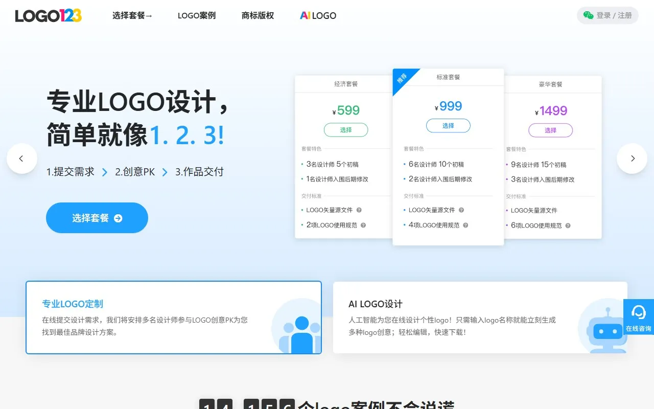Click the right carousel chevron
Viewport: 654px width, 409px height.
(632, 158)
